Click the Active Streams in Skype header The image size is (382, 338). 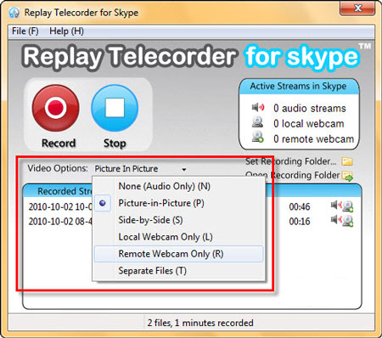coord(298,86)
